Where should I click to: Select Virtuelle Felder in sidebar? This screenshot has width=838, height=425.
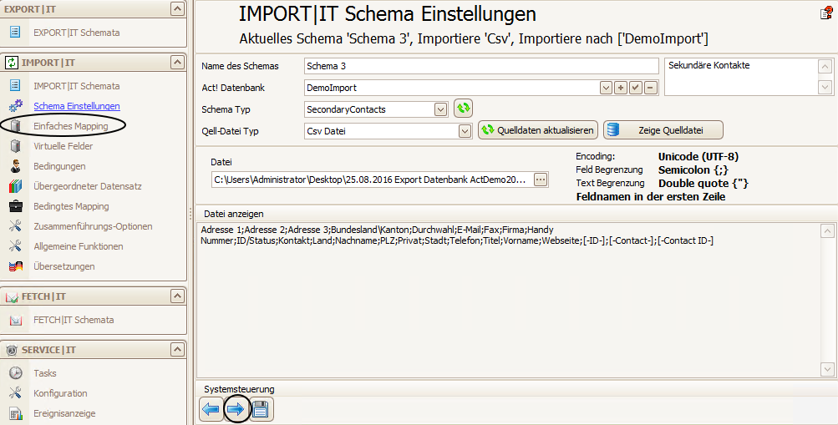pyautogui.click(x=63, y=146)
